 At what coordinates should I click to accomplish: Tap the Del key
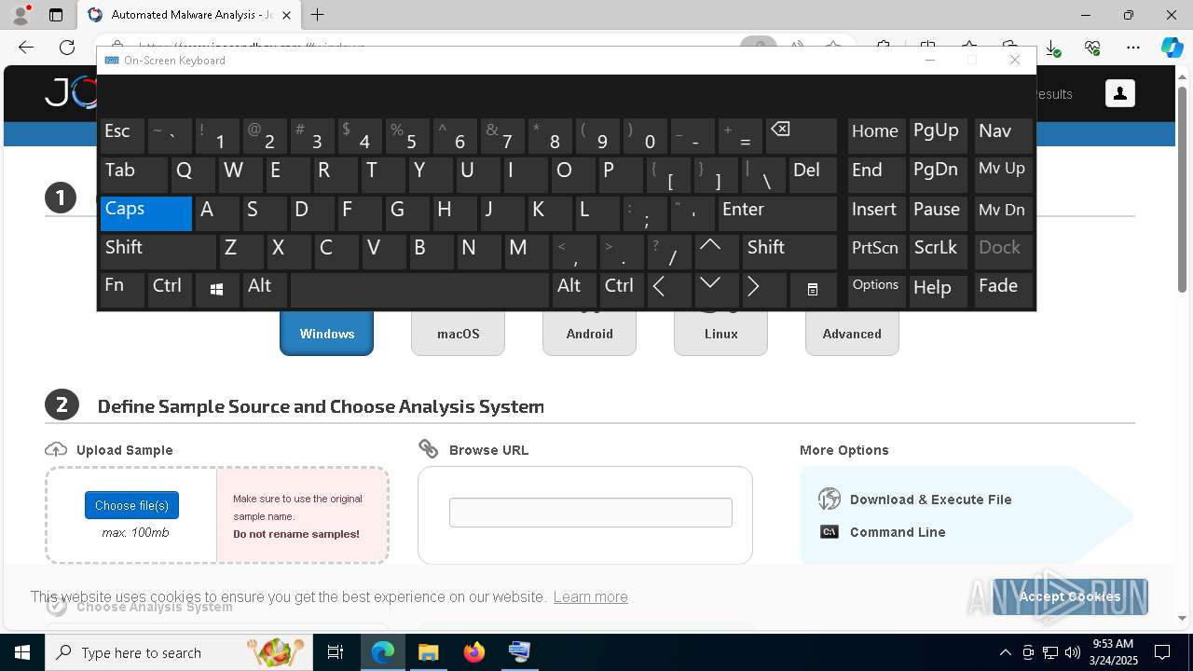tap(813, 174)
